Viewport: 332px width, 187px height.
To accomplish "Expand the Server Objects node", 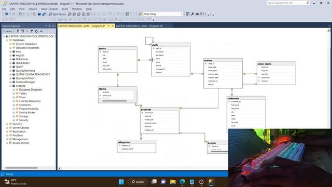I will click(7, 128).
